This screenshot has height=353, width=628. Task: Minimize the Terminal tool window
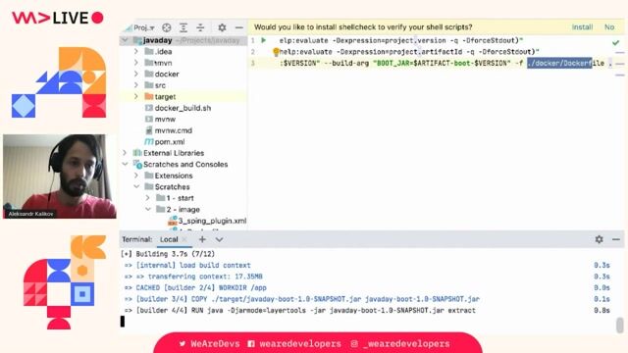tap(616, 239)
